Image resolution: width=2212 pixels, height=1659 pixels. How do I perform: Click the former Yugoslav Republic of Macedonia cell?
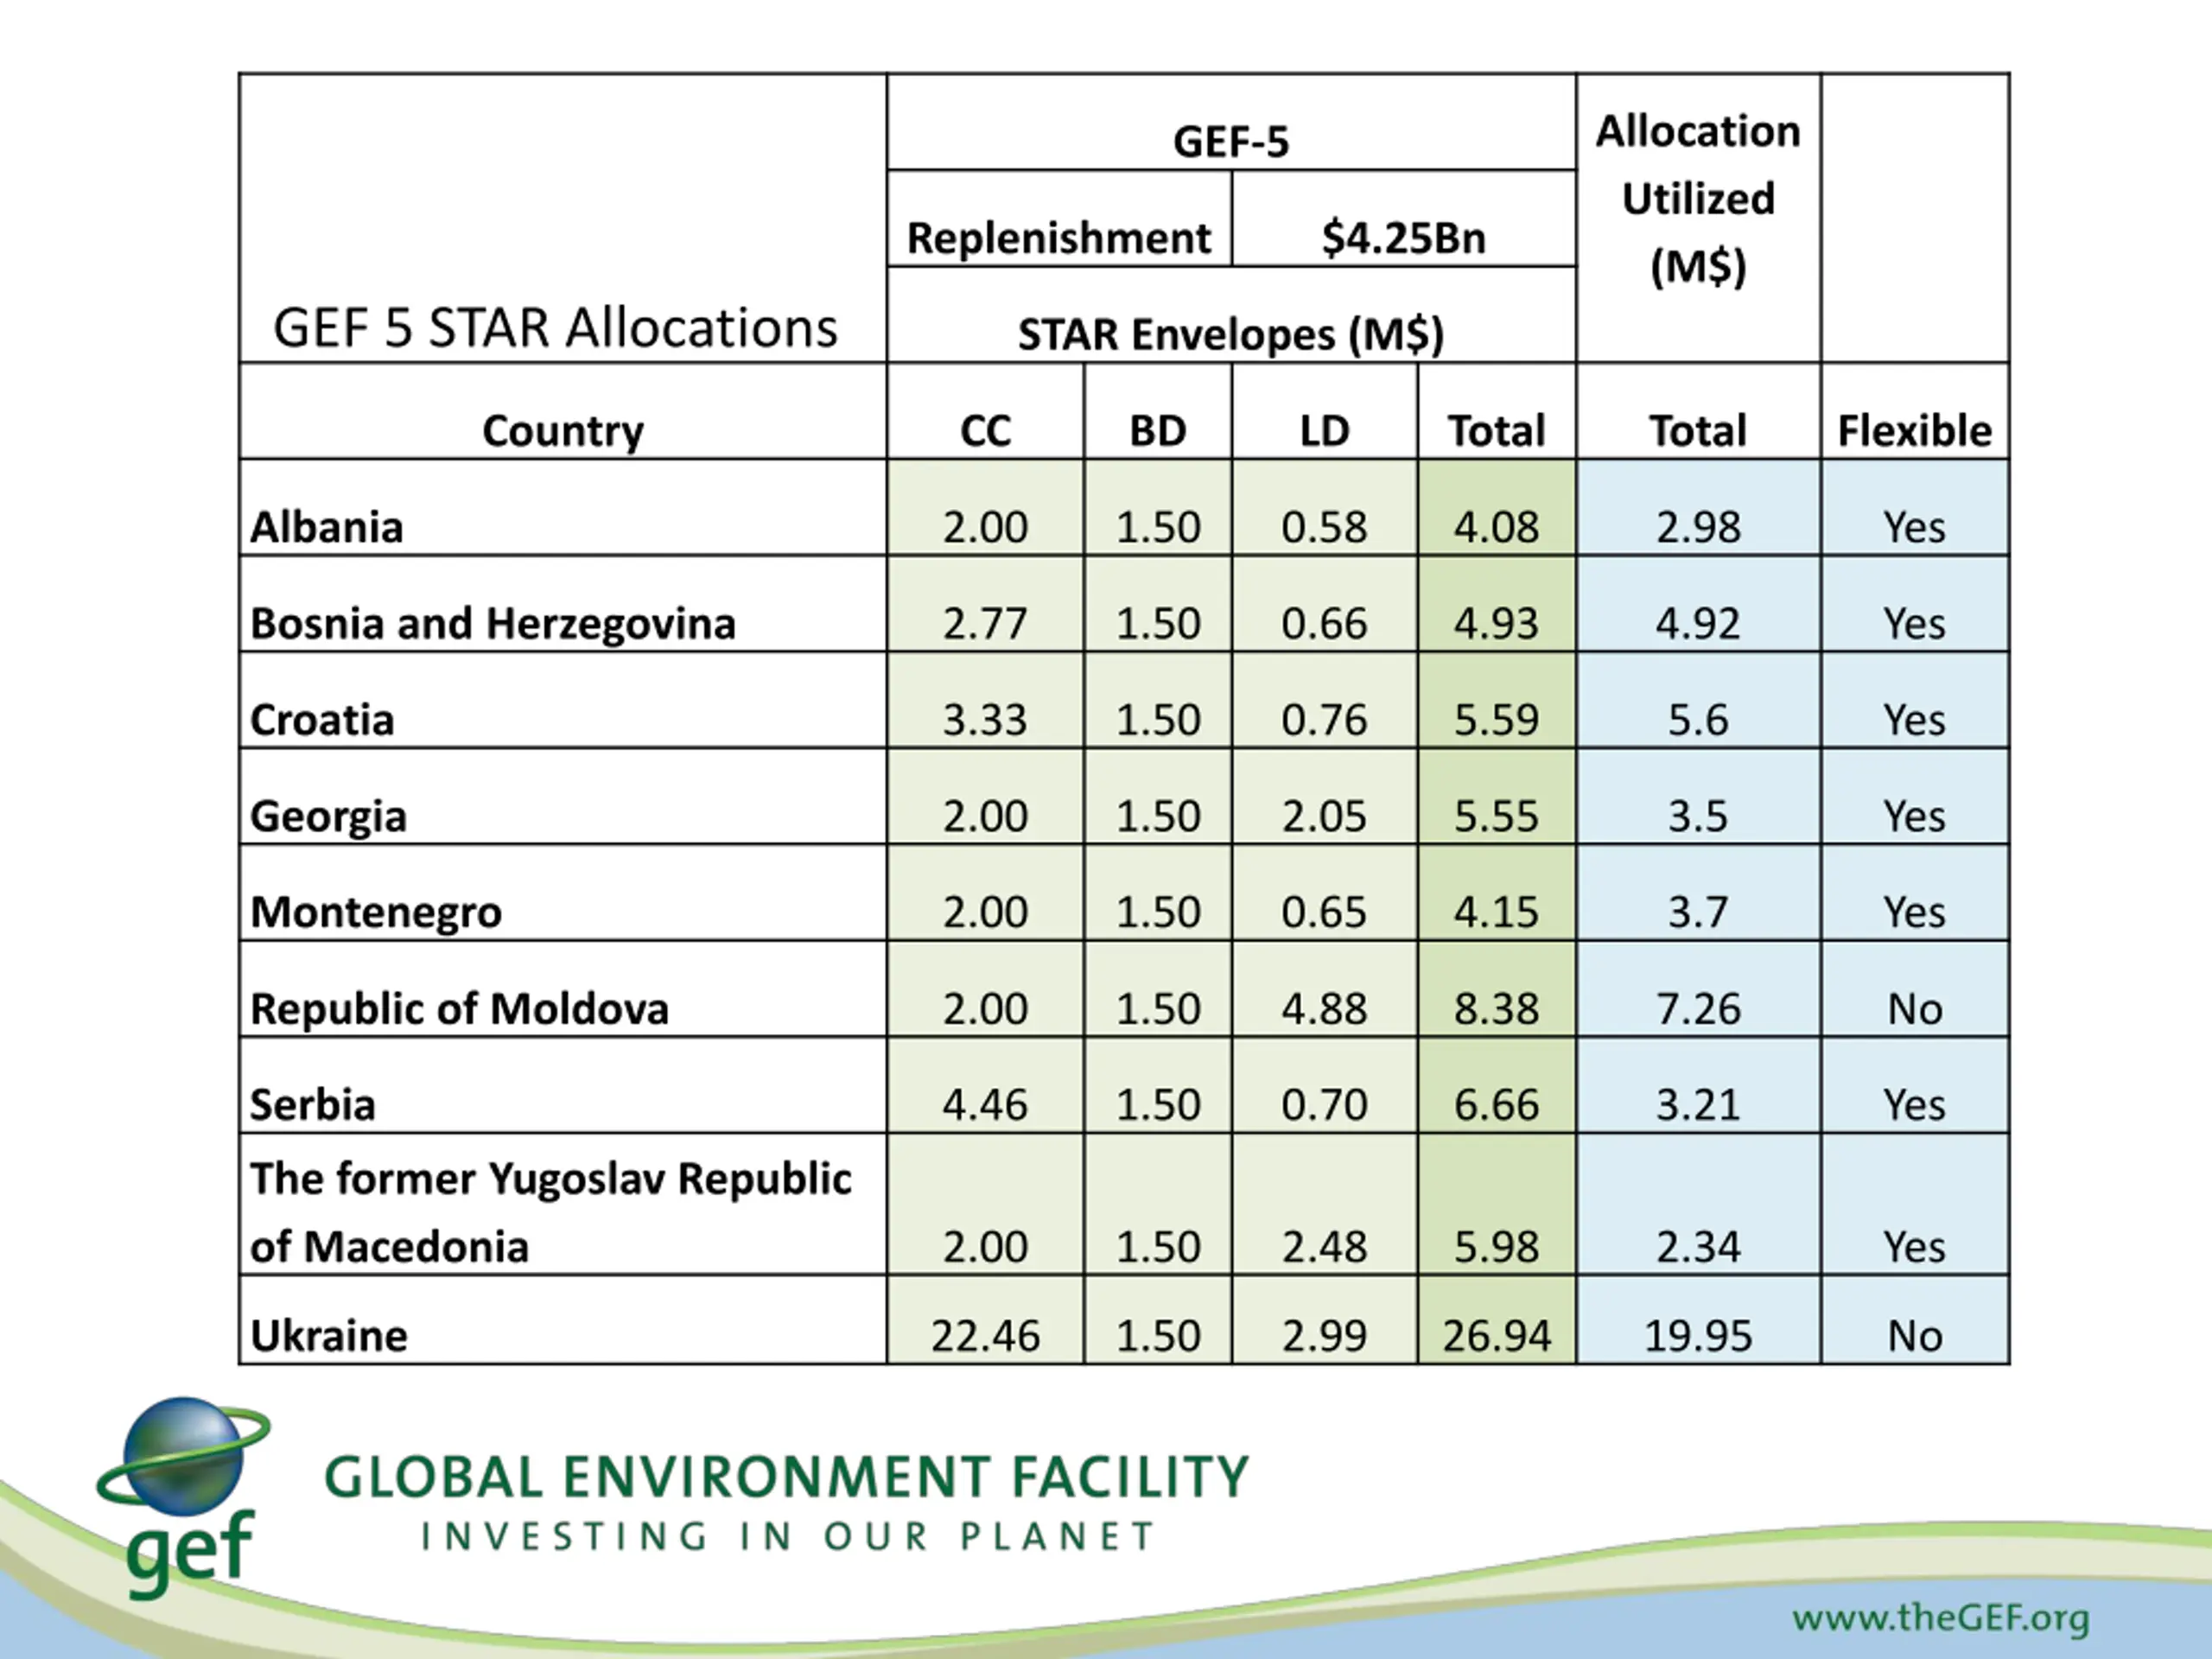(x=563, y=1204)
